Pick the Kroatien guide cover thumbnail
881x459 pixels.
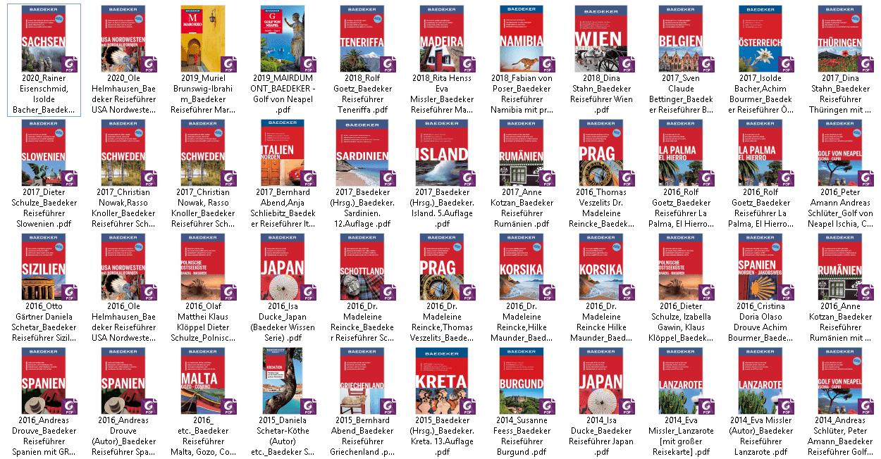(283, 380)
